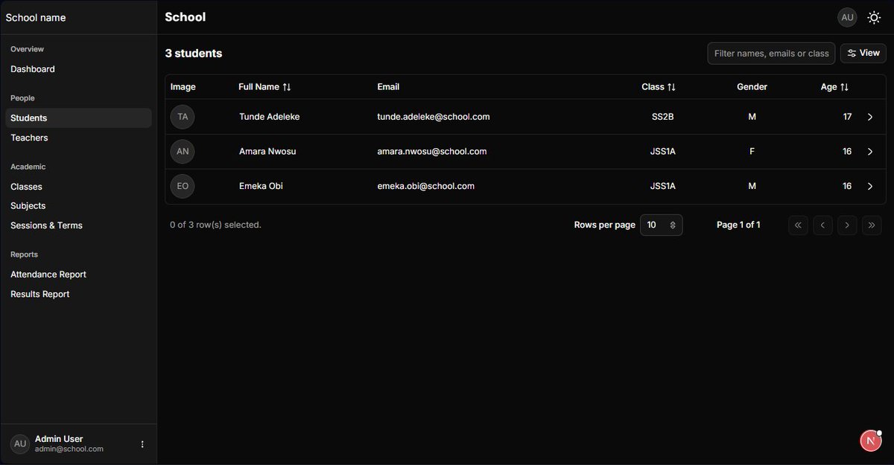This screenshot has height=465, width=894.
Task: Click 0 of 3 row(s) selected text
Action: 215,225
